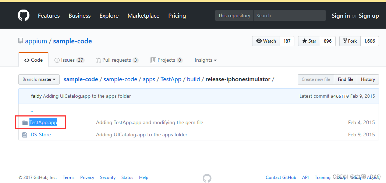The height and width of the screenshot is (183, 386).
Task: Open TestApp.app row's commit message link
Action: pos(150,122)
